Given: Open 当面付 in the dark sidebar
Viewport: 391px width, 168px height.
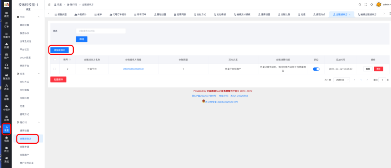Looking at the screenshot, I should point(6,35).
